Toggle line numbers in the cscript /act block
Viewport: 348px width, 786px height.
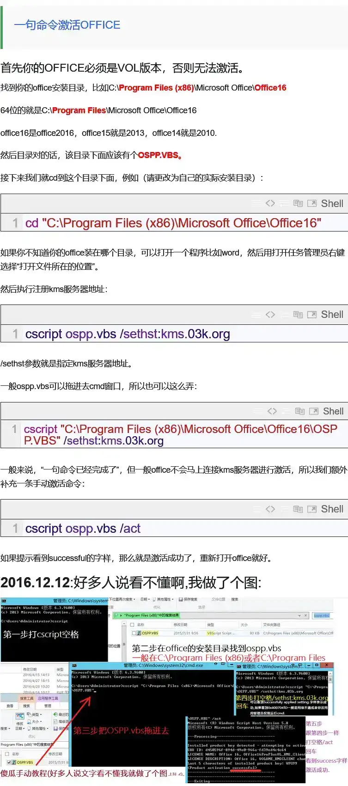256,509
